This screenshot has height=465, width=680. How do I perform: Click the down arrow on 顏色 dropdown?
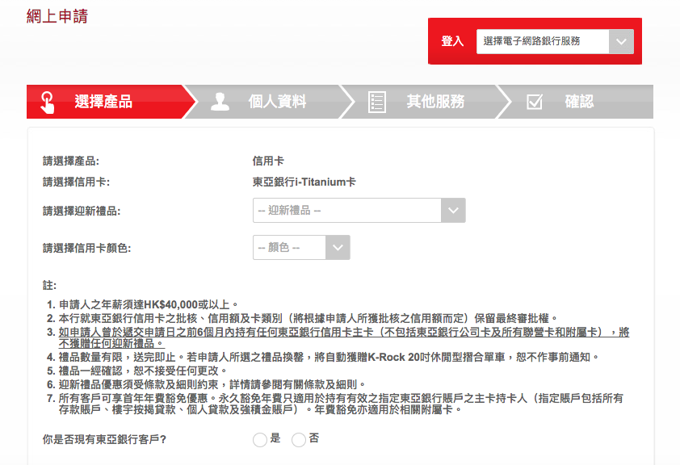point(338,248)
